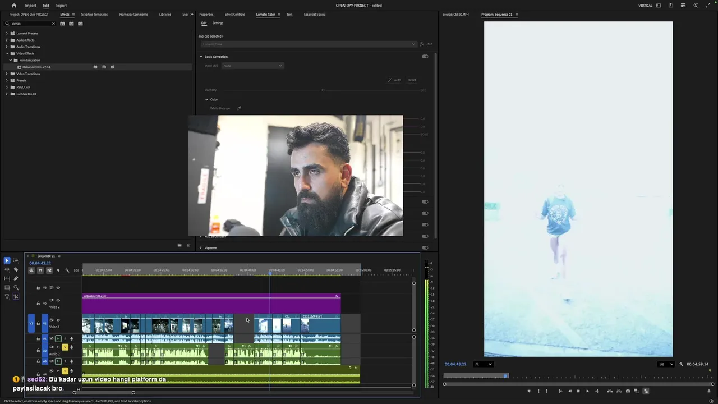Disable the Basic Correction section toggle
This screenshot has width=718, height=404.
425,56
